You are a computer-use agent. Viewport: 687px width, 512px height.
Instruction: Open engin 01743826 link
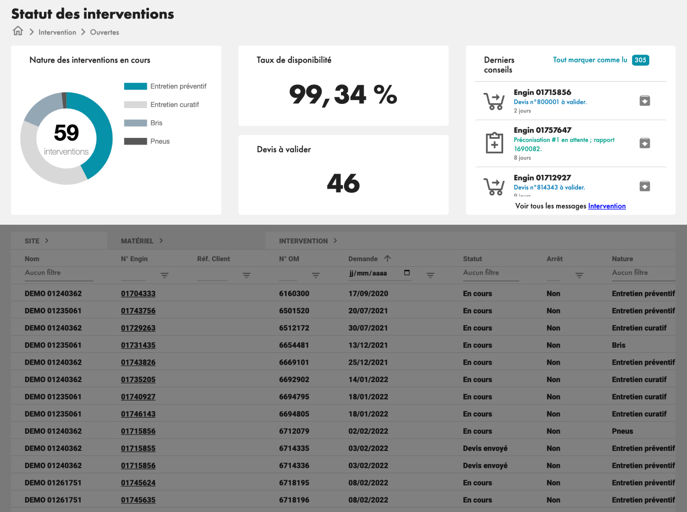coord(138,362)
